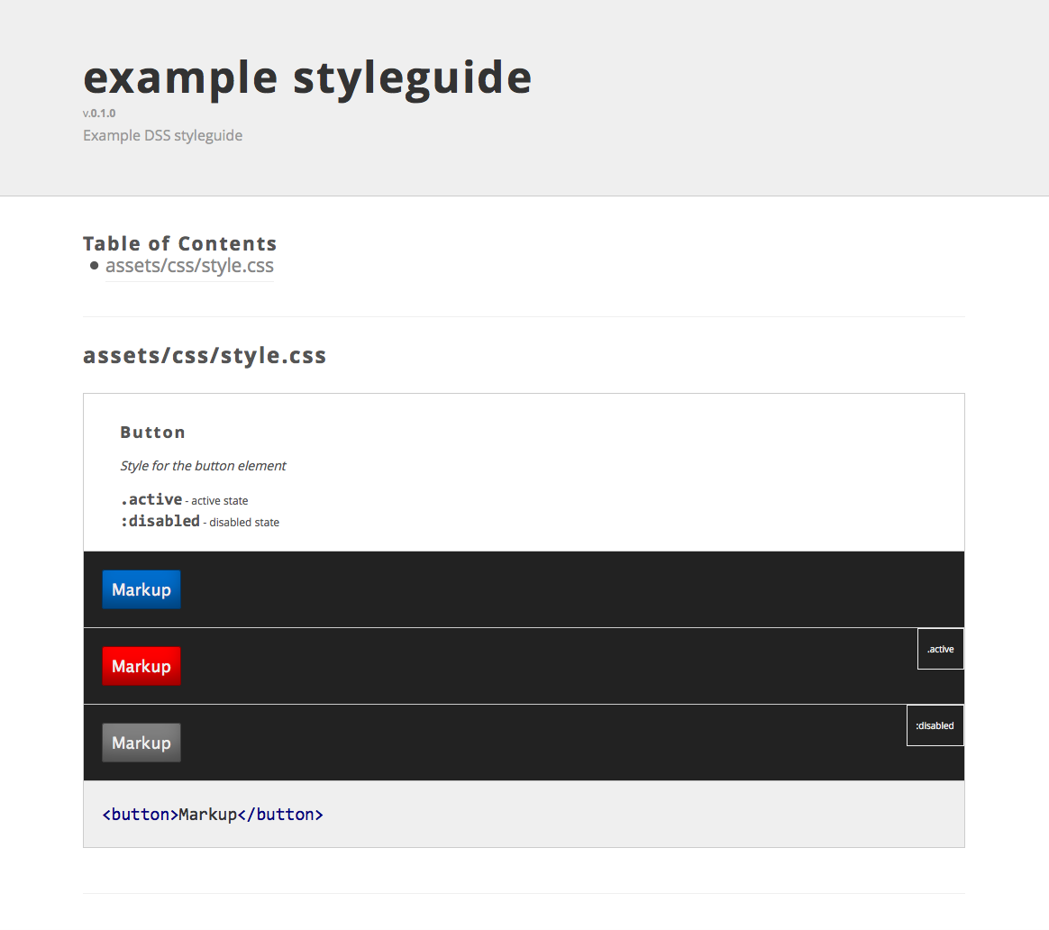1049x930 pixels.
Task: Select the .active state label box
Action: click(941, 649)
